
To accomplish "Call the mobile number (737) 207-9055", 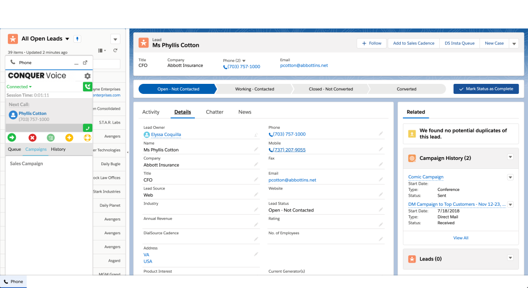I will pos(289,150).
